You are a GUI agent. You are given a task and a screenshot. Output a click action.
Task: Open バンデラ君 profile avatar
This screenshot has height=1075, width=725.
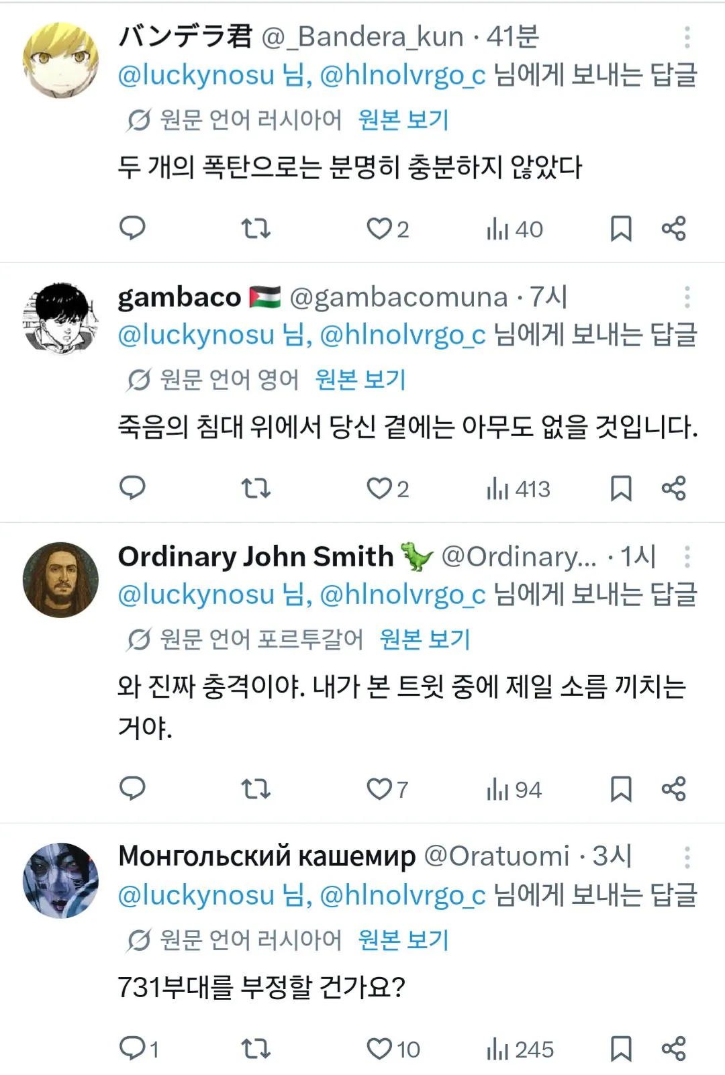[x=60, y=60]
